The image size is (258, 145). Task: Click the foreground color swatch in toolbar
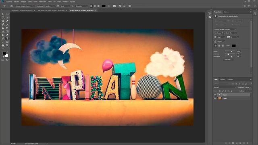pyautogui.click(x=4, y=53)
